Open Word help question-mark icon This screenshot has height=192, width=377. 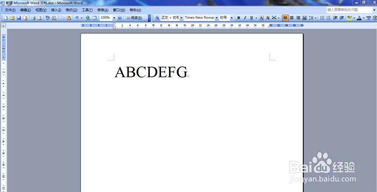[120, 18]
